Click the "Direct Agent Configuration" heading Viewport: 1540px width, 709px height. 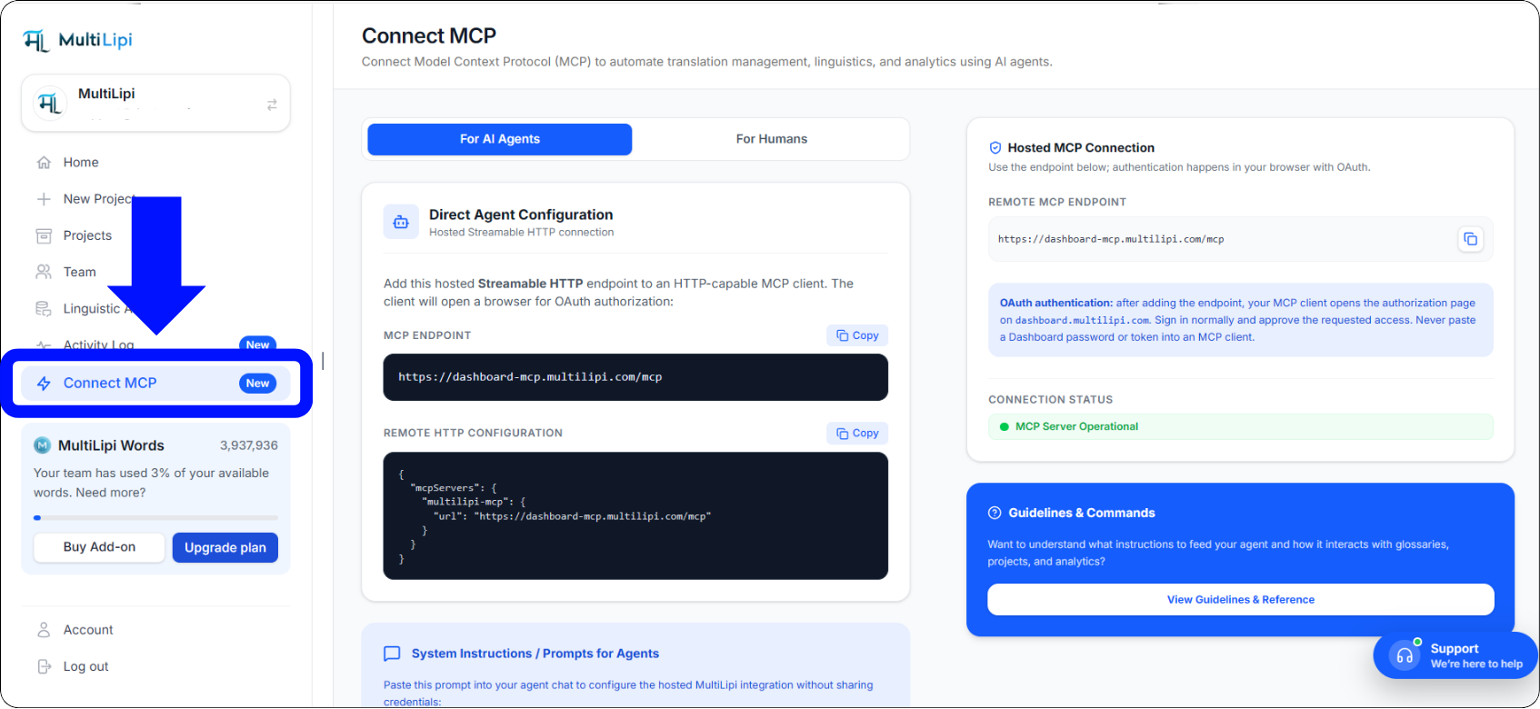[521, 215]
